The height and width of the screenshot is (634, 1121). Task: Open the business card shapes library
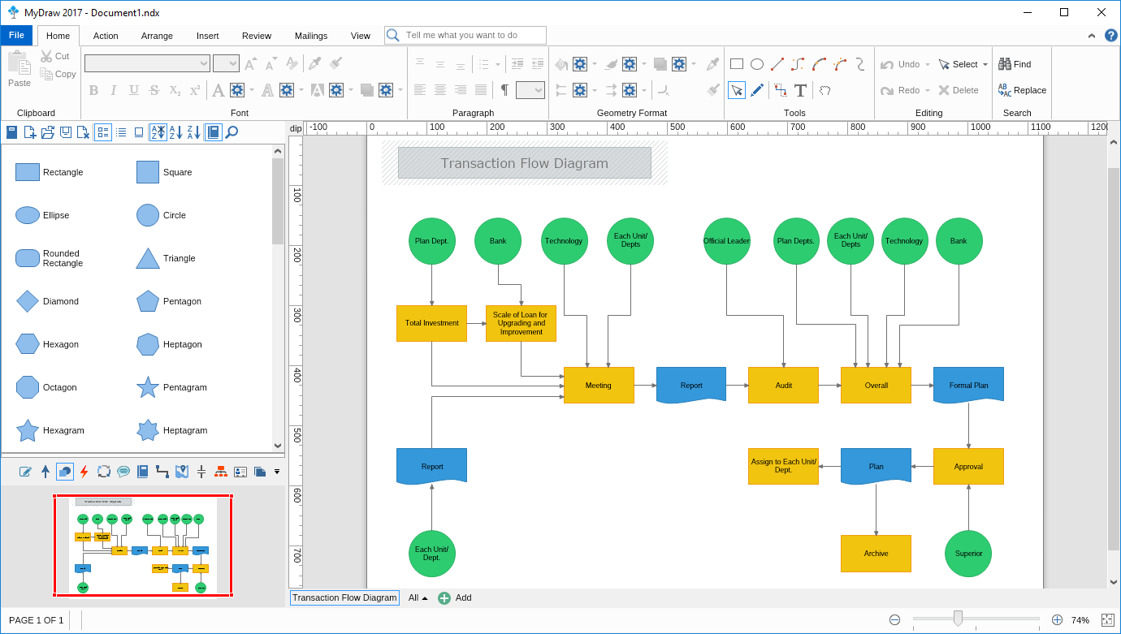240,472
